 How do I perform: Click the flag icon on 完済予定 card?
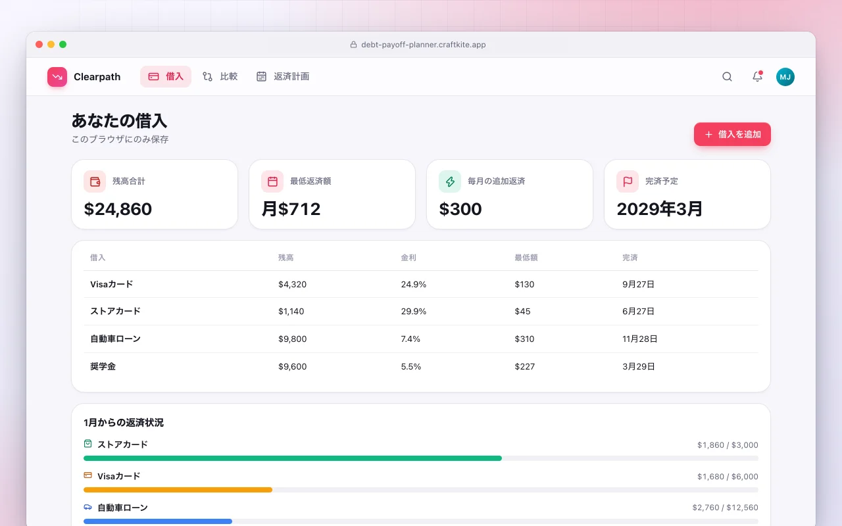point(628,181)
